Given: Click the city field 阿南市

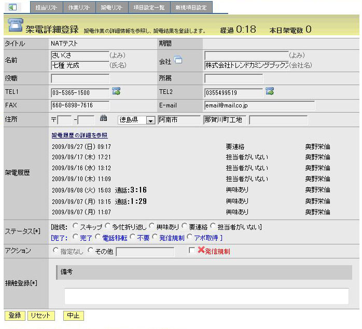Looking at the screenshot, I should [x=179, y=120].
